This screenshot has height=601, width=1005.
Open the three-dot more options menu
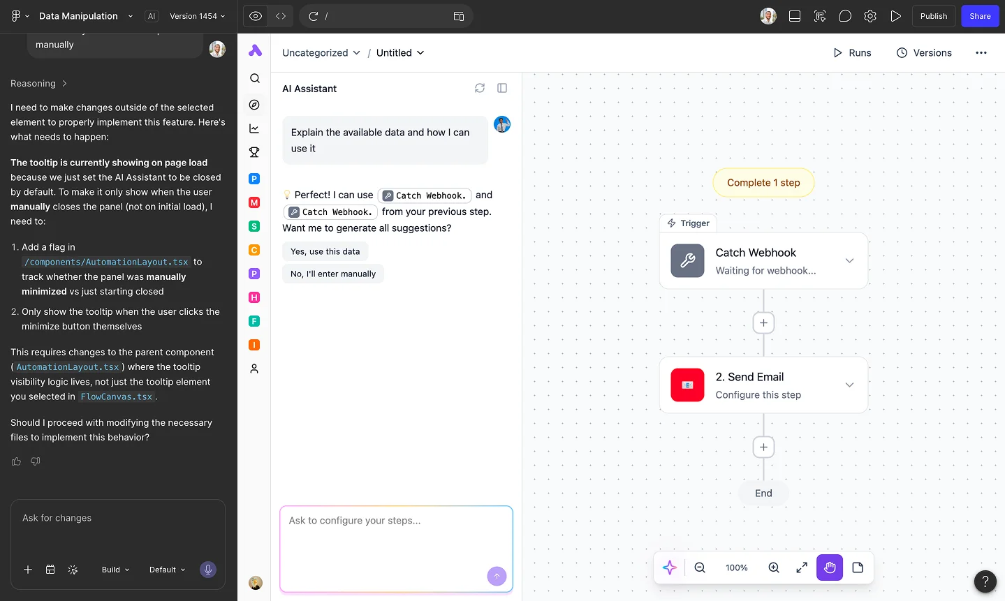[981, 52]
